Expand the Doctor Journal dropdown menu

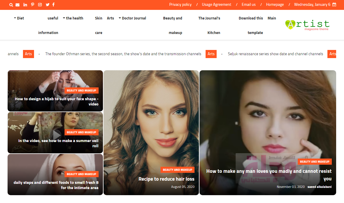click(132, 18)
